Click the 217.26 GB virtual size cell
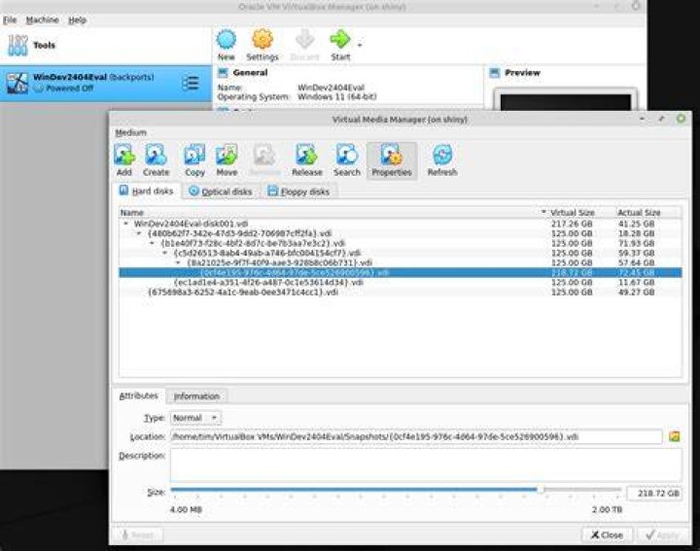The height and width of the screenshot is (551, 700). 572,224
